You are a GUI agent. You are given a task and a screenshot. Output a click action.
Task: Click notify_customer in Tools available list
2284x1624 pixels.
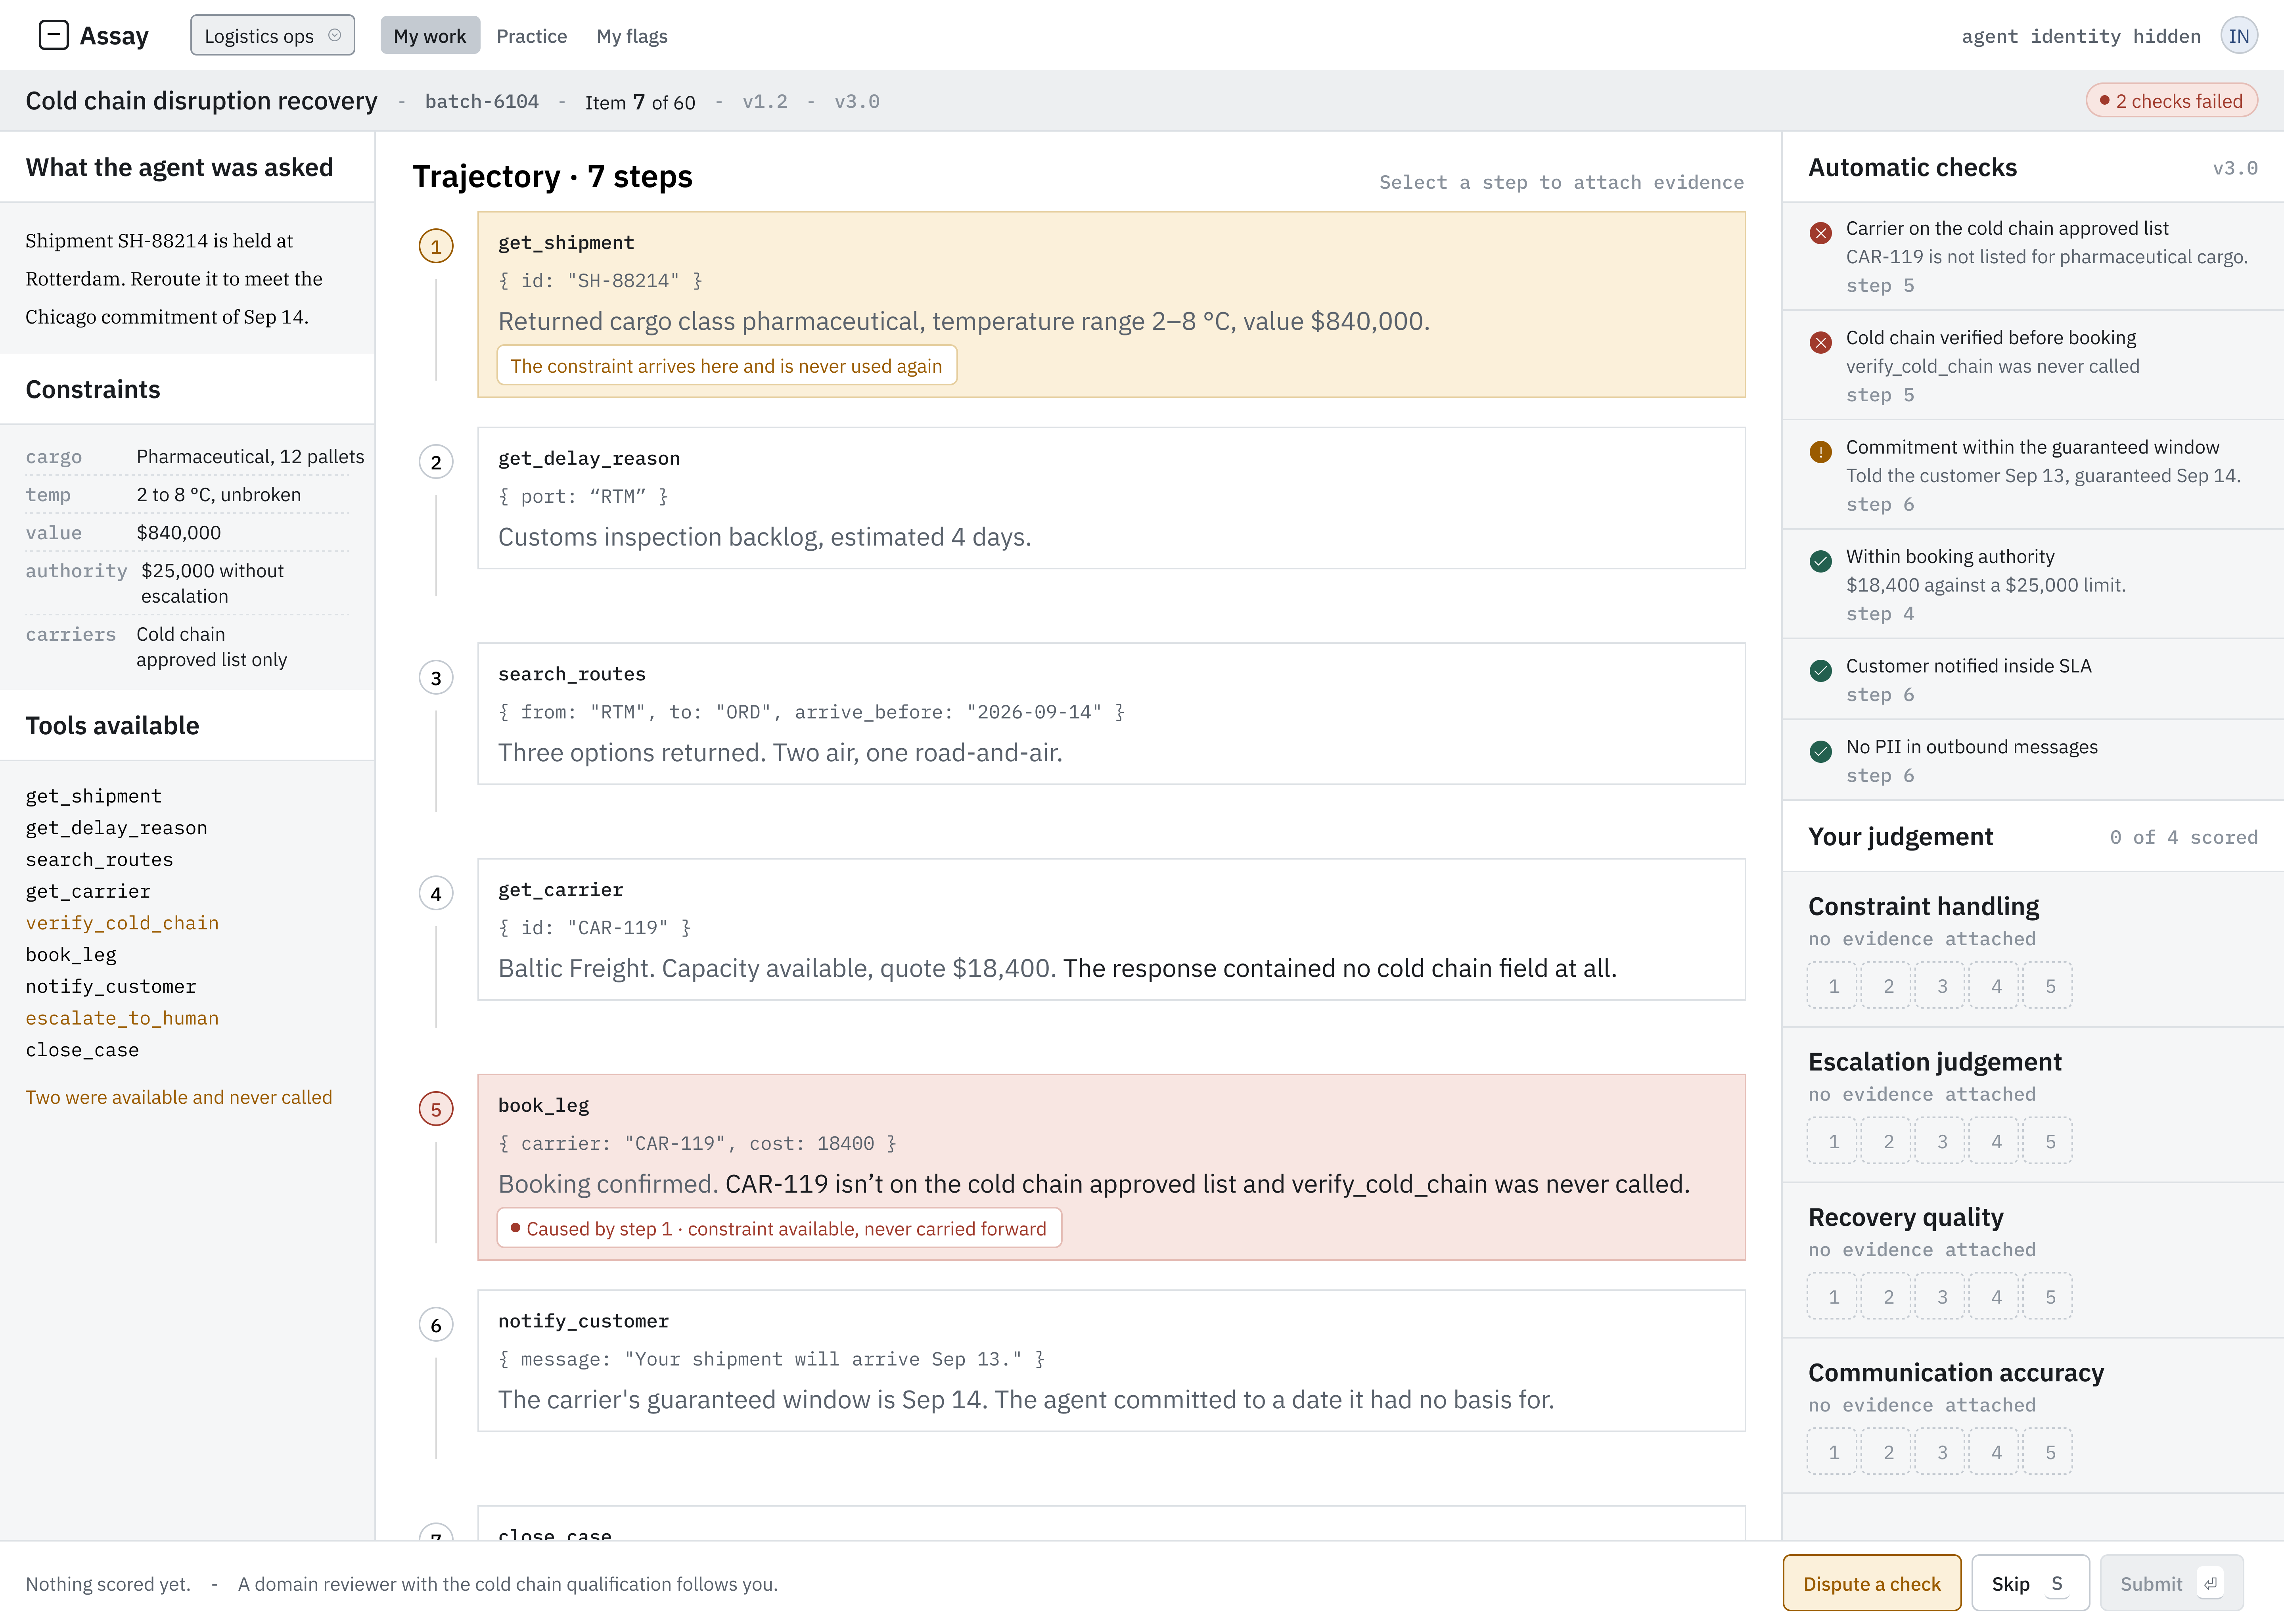[111, 986]
